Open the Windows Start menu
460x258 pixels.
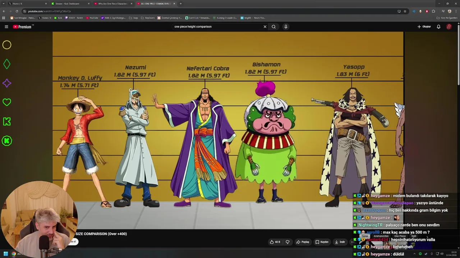(x=6, y=254)
